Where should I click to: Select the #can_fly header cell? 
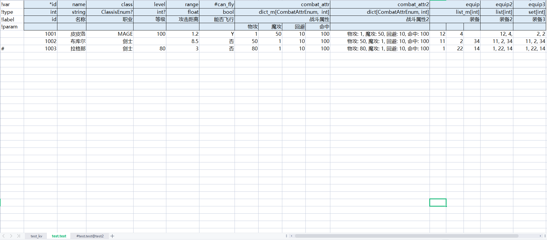[217, 4]
